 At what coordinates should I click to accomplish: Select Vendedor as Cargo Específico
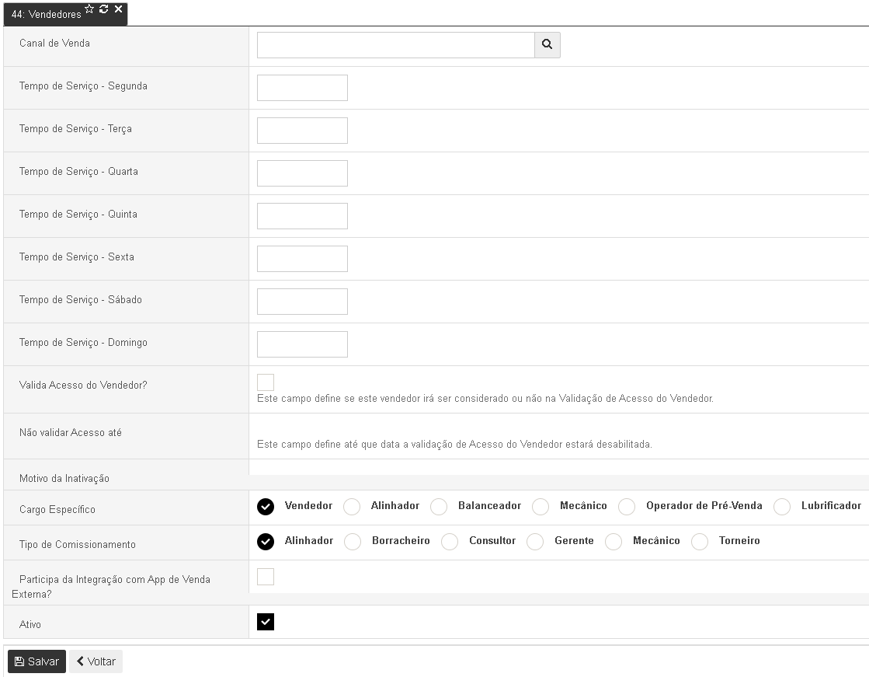pyautogui.click(x=266, y=507)
